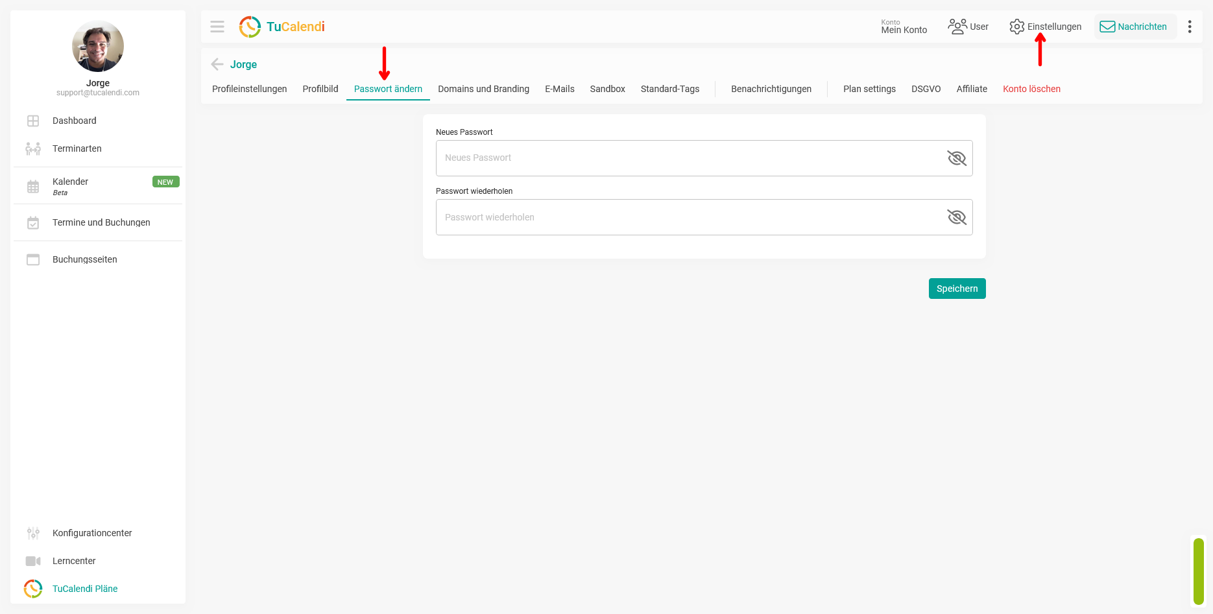Open the Mein Konto account menu

tap(904, 27)
